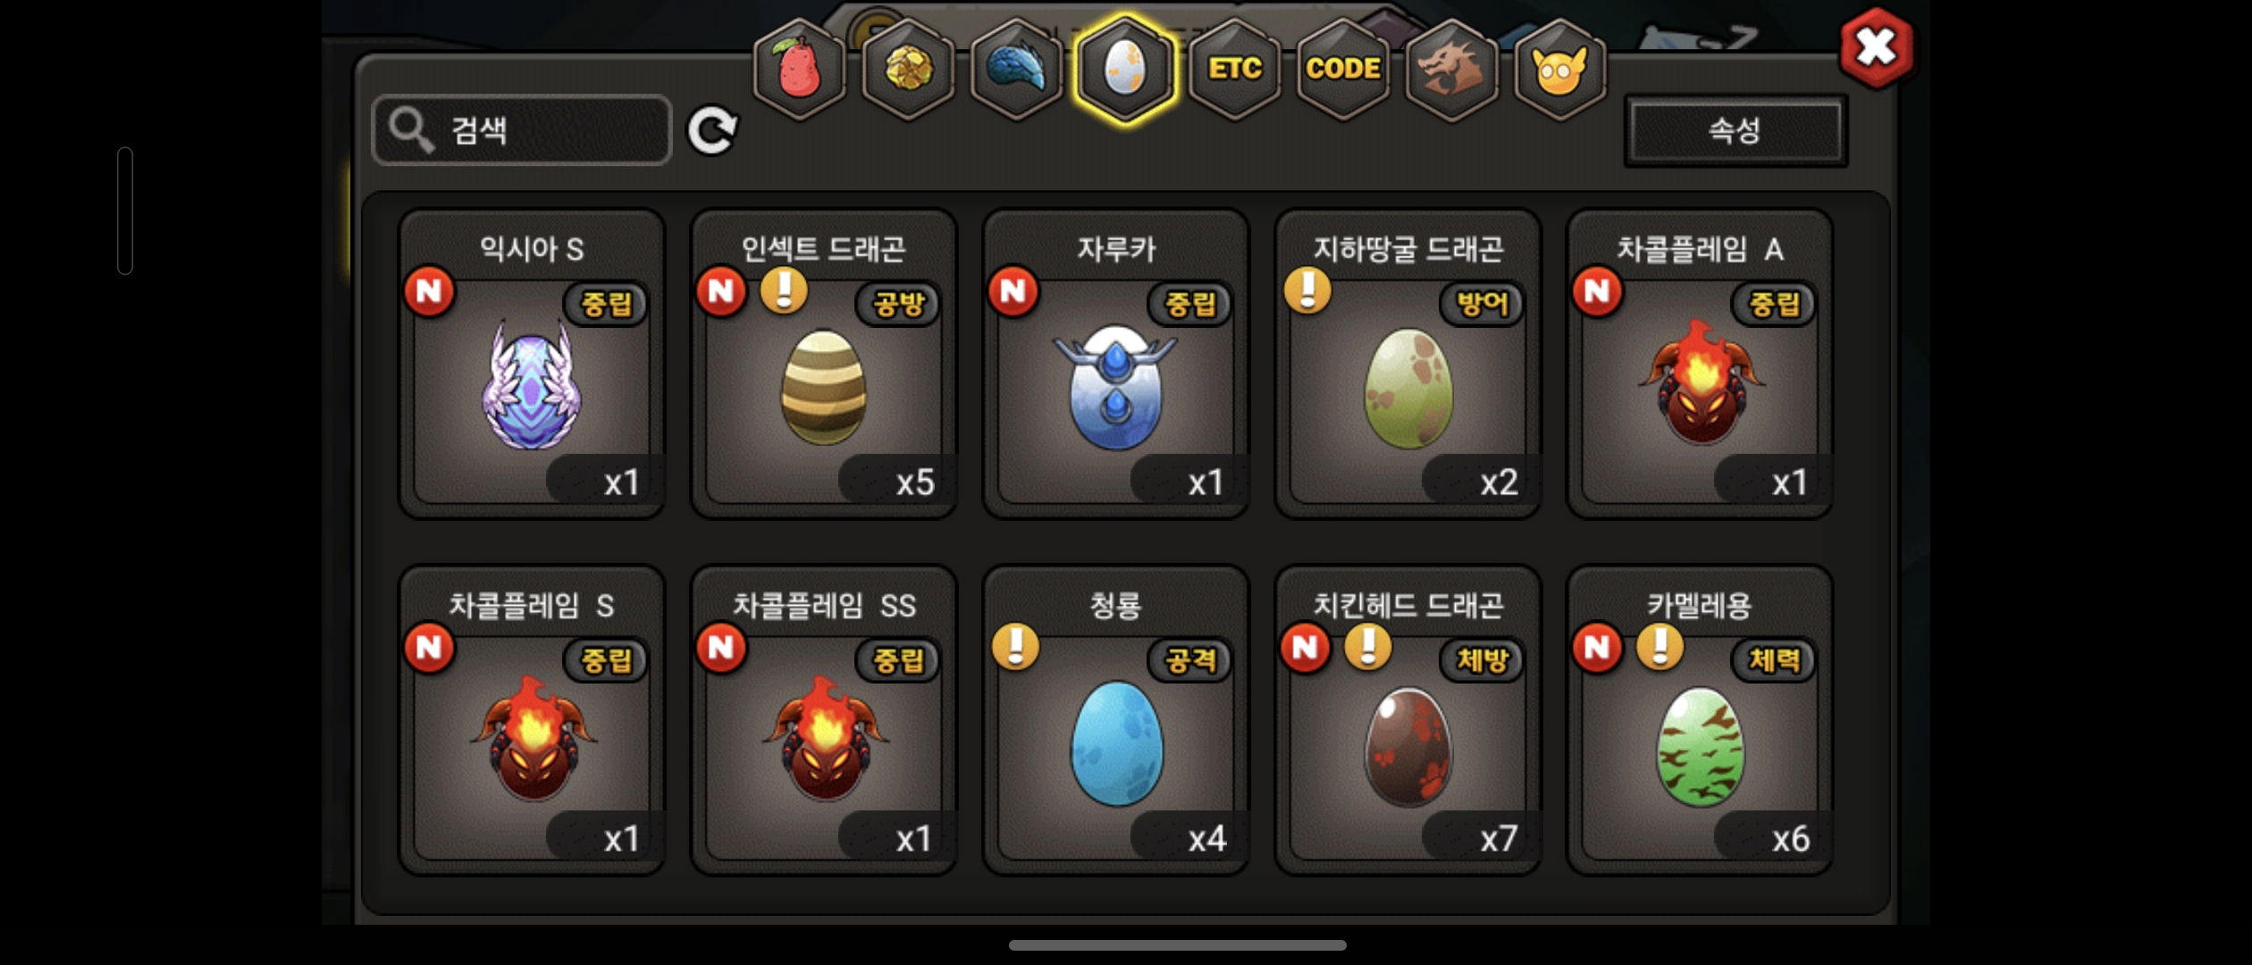The width and height of the screenshot is (2252, 965).
Task: Tap the N badge on 치킨헤드 드래곤
Action: click(x=1305, y=647)
